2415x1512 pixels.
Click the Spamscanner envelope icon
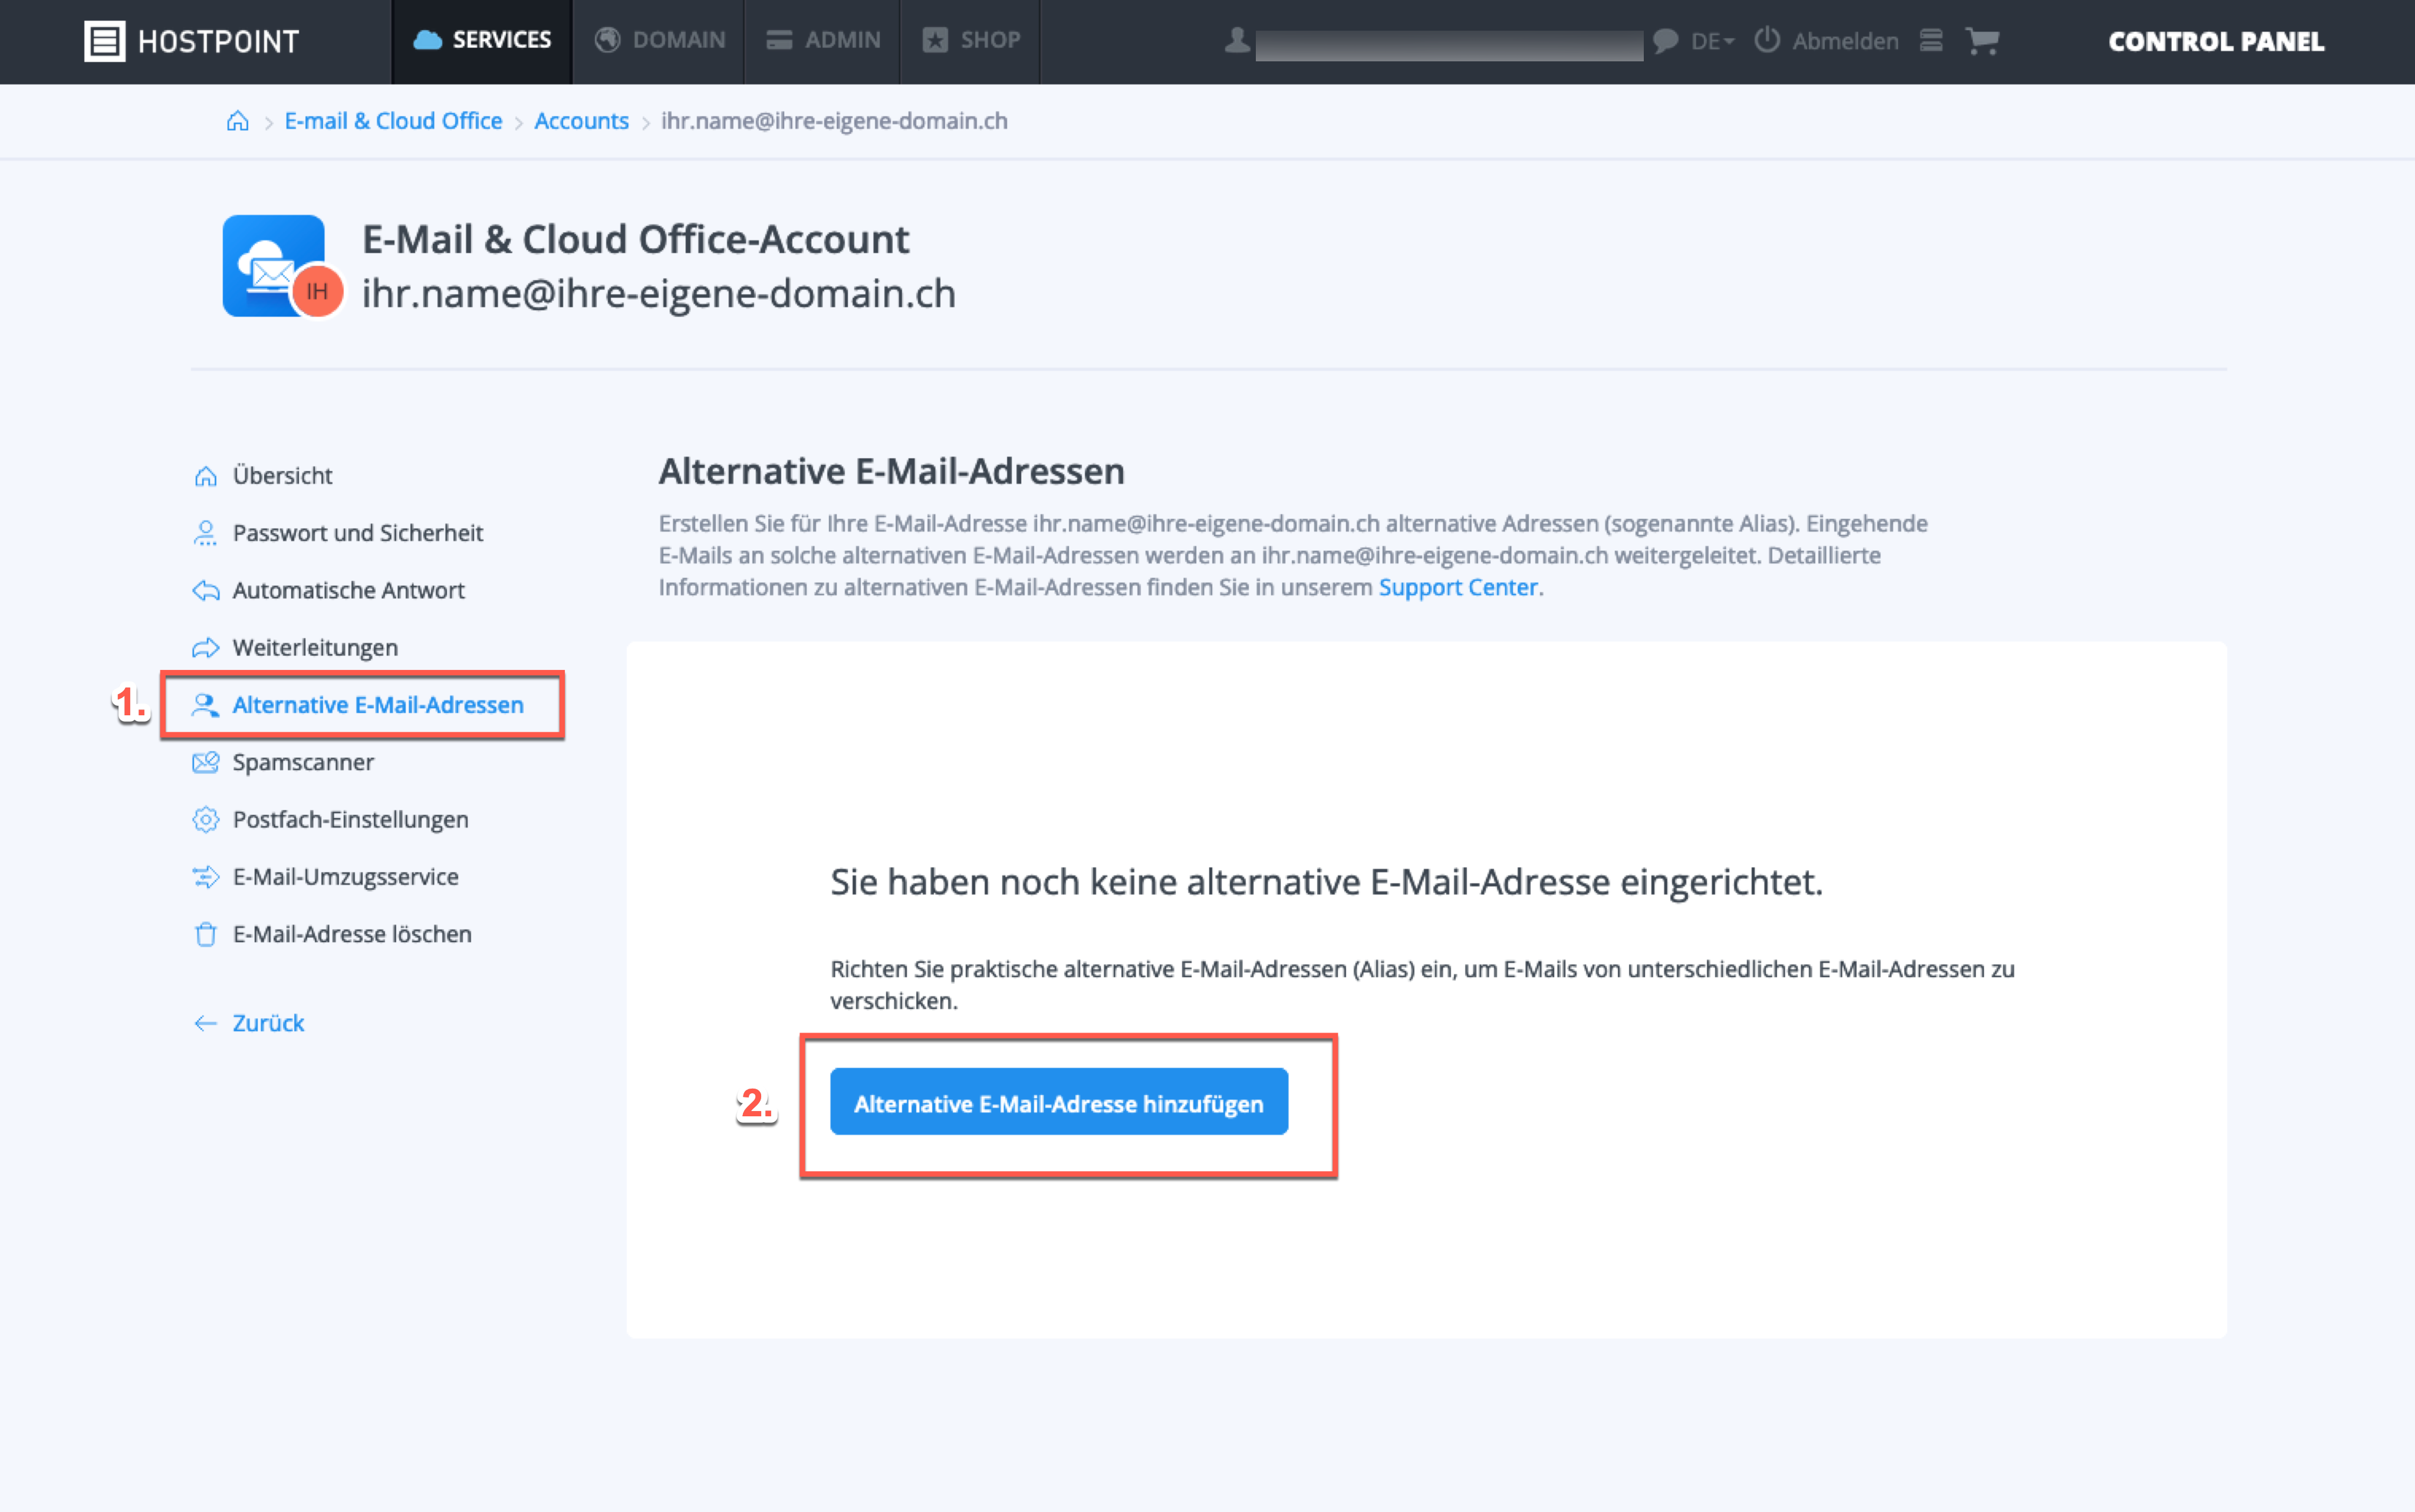pos(205,762)
